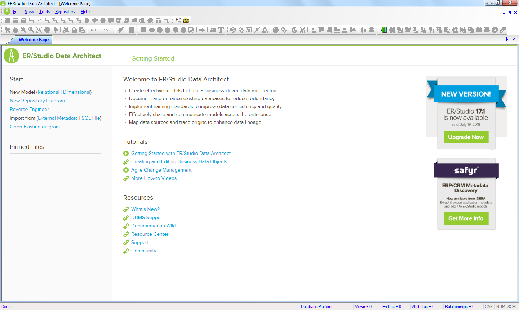Screen dimensions: 519x310
Task: Open the Tools menu
Action: (44, 12)
